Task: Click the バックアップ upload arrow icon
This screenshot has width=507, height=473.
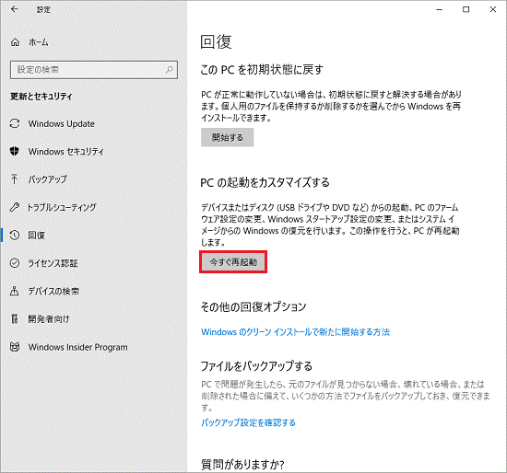Action: click(14, 179)
